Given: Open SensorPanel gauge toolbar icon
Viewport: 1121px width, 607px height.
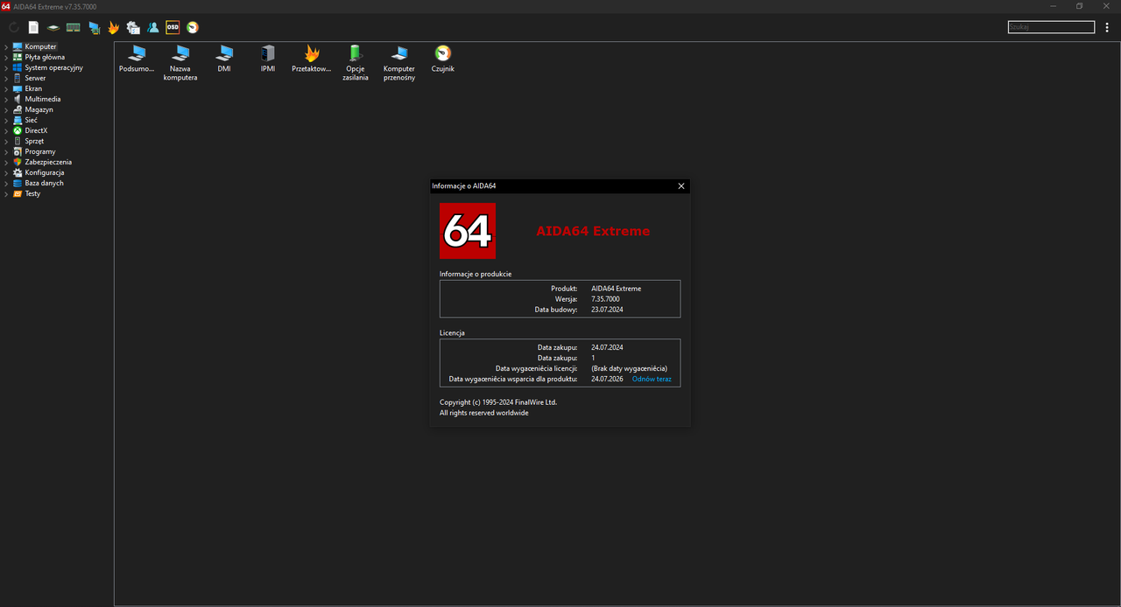Looking at the screenshot, I should pyautogui.click(x=193, y=27).
